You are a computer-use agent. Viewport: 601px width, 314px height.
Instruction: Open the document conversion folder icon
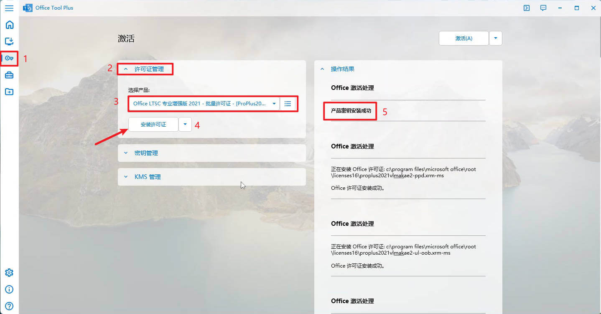click(x=9, y=92)
